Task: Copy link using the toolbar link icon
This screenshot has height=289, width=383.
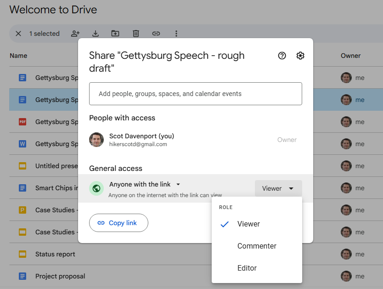Action: tap(156, 33)
